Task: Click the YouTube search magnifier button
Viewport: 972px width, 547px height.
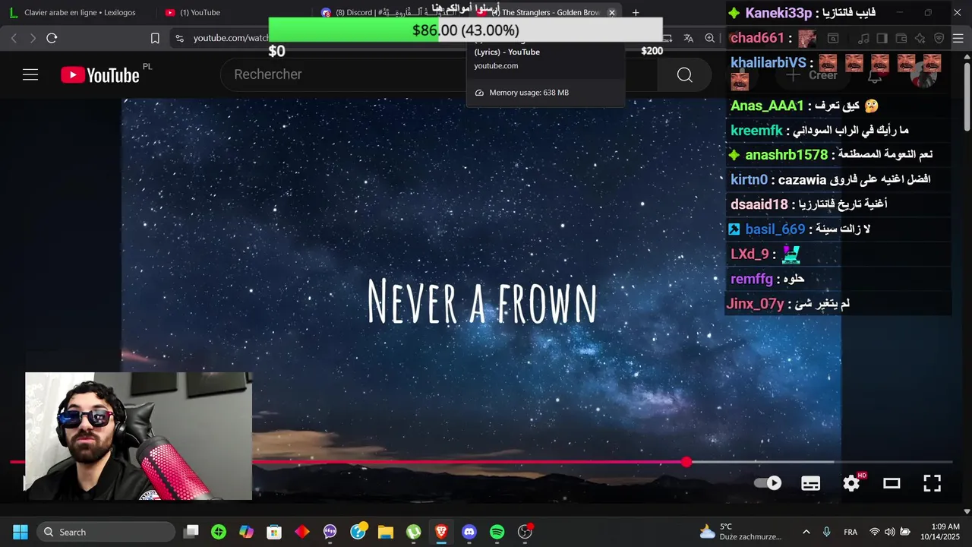Action: click(684, 74)
